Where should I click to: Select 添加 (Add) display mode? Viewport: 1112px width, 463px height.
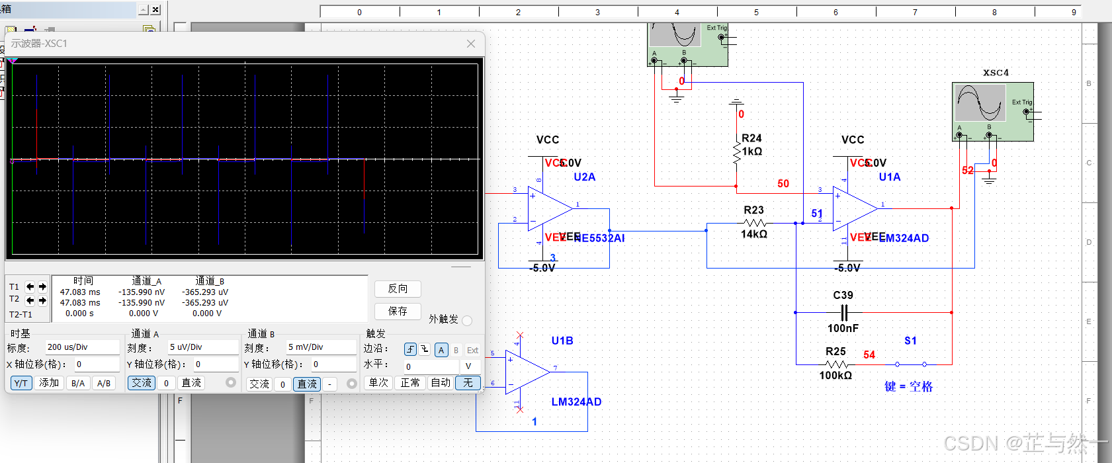click(49, 383)
